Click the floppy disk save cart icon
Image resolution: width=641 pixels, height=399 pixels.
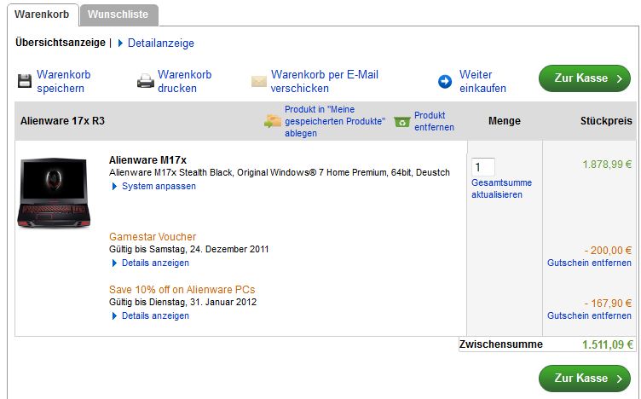pos(24,82)
